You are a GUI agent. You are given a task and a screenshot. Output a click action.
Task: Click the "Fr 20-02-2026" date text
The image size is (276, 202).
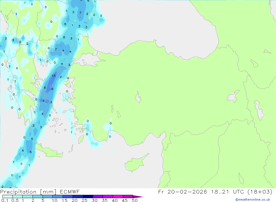(x=182, y=192)
